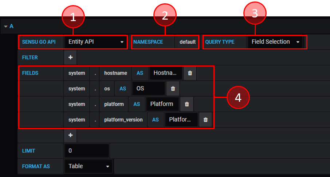Remove the system.platform field via trash icon
Image resolution: width=330 pixels, height=177 pixels.
187,104
